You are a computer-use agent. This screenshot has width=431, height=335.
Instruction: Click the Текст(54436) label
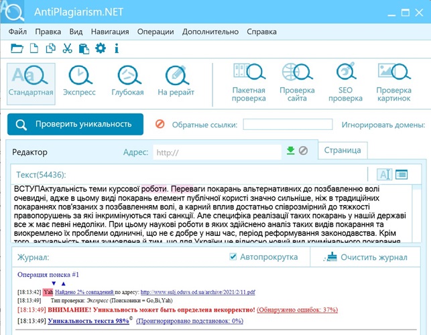pos(42,175)
